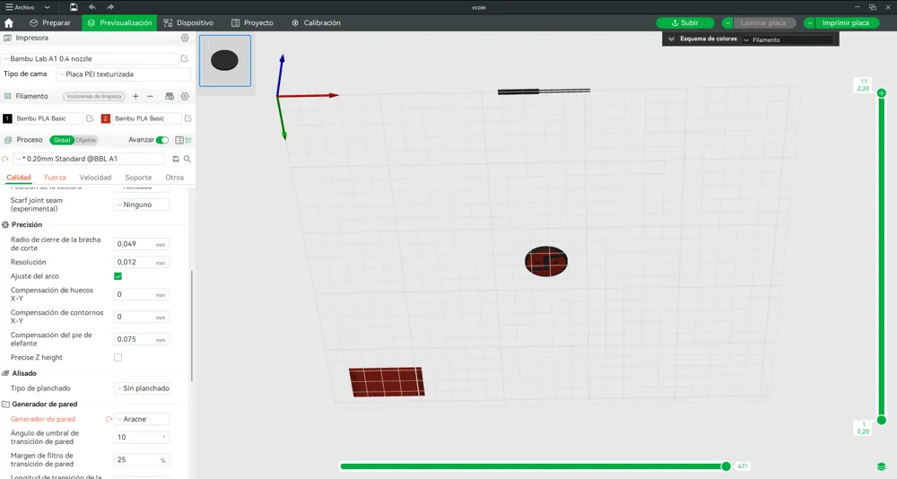Click the Volúmenes de limpieza button

pos(94,96)
